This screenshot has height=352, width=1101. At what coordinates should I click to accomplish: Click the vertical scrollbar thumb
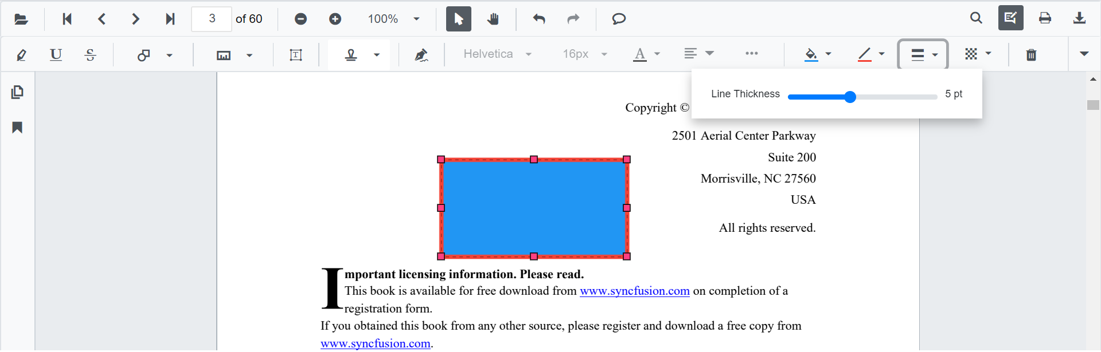click(1093, 105)
